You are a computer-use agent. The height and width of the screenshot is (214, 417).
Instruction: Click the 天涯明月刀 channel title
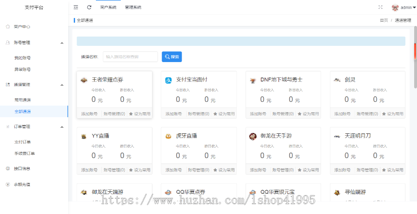[358, 136]
